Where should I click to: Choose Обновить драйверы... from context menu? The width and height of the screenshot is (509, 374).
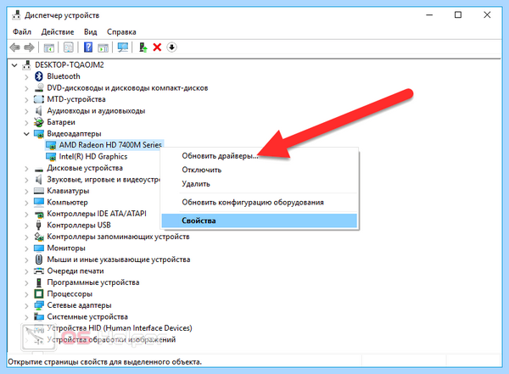point(259,156)
